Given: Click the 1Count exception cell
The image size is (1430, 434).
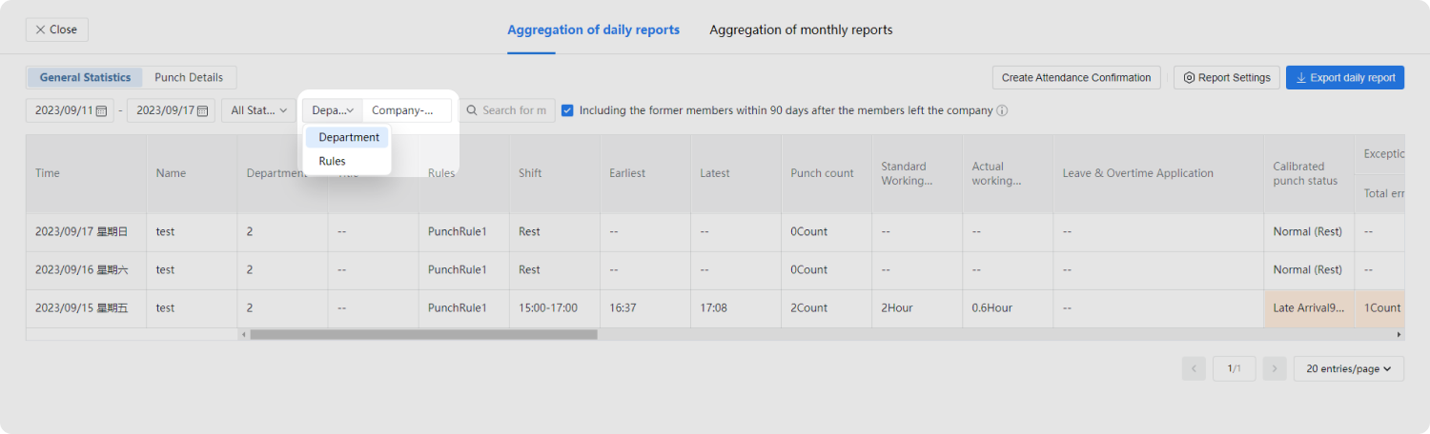Looking at the screenshot, I should pyautogui.click(x=1379, y=308).
